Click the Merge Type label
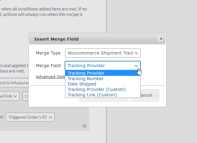 [x=48, y=53]
